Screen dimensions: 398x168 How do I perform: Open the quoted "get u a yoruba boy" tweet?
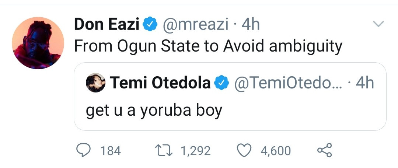[154, 110]
